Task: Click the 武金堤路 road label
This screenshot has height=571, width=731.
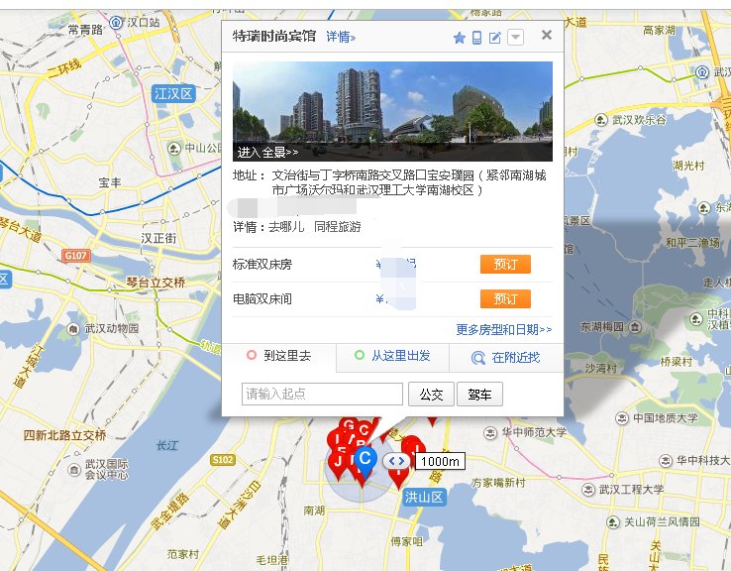Action: [169, 511]
